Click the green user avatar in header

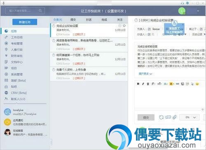[x=182, y=11]
